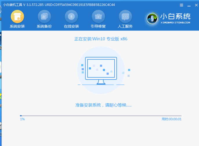This screenshot has width=199, height=146.
Task: Switch to the 系统备份 tab label
Action: pyautogui.click(x=44, y=26)
